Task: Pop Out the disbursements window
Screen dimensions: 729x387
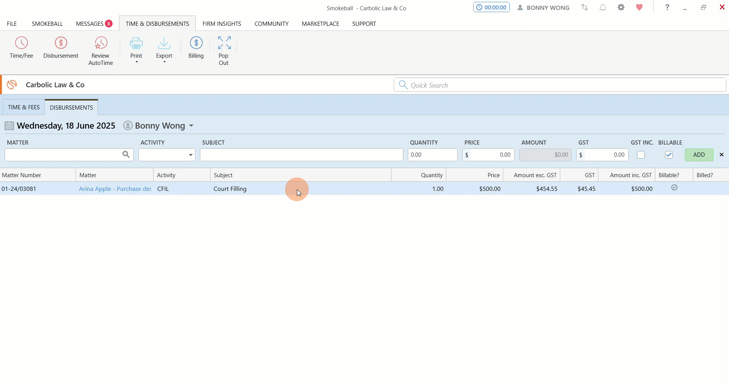Action: (x=224, y=51)
